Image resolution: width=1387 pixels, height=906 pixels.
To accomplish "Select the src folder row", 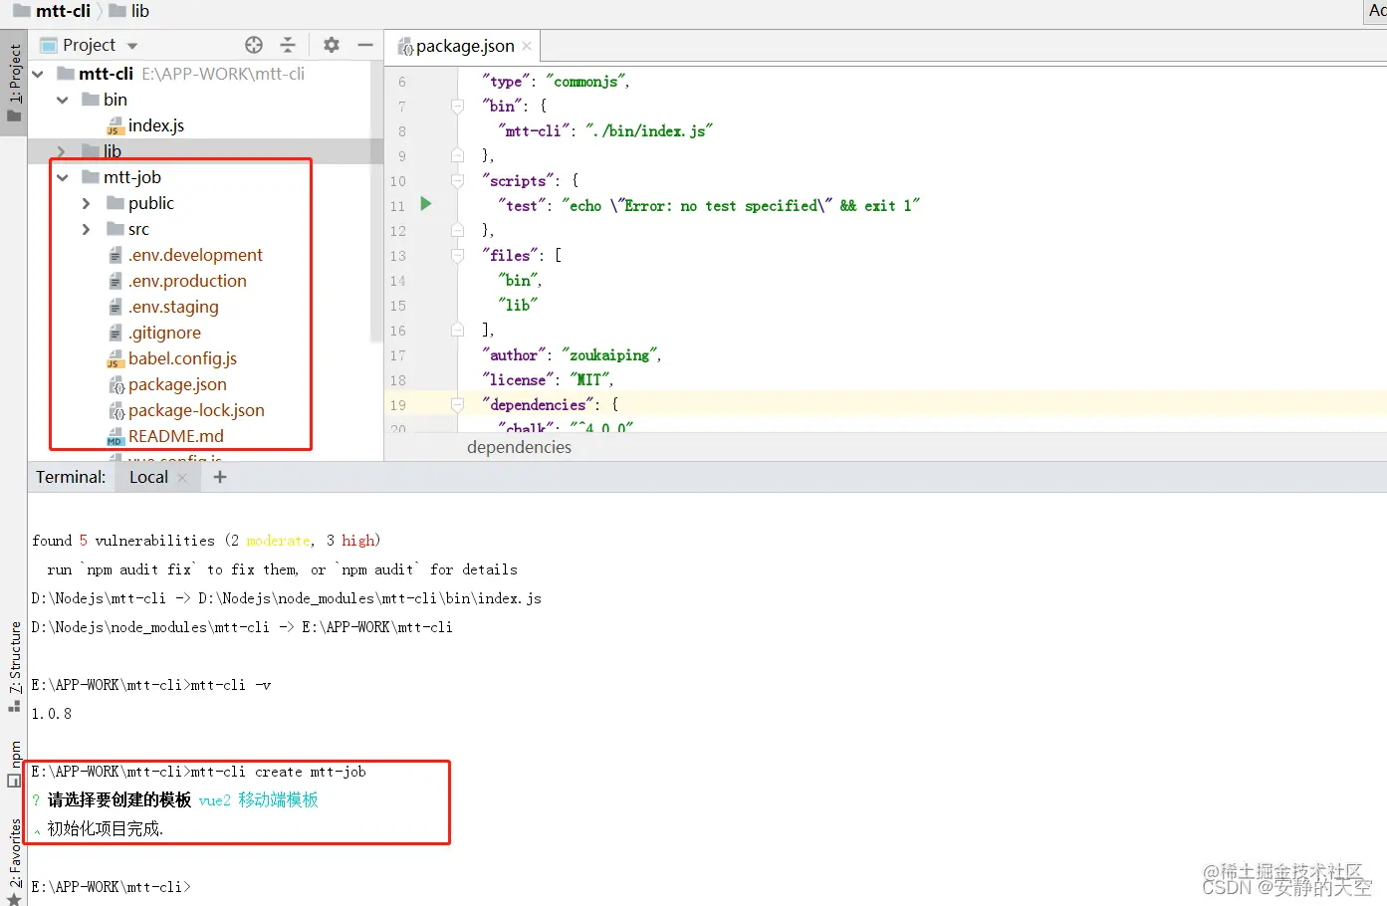I will click(x=205, y=229).
